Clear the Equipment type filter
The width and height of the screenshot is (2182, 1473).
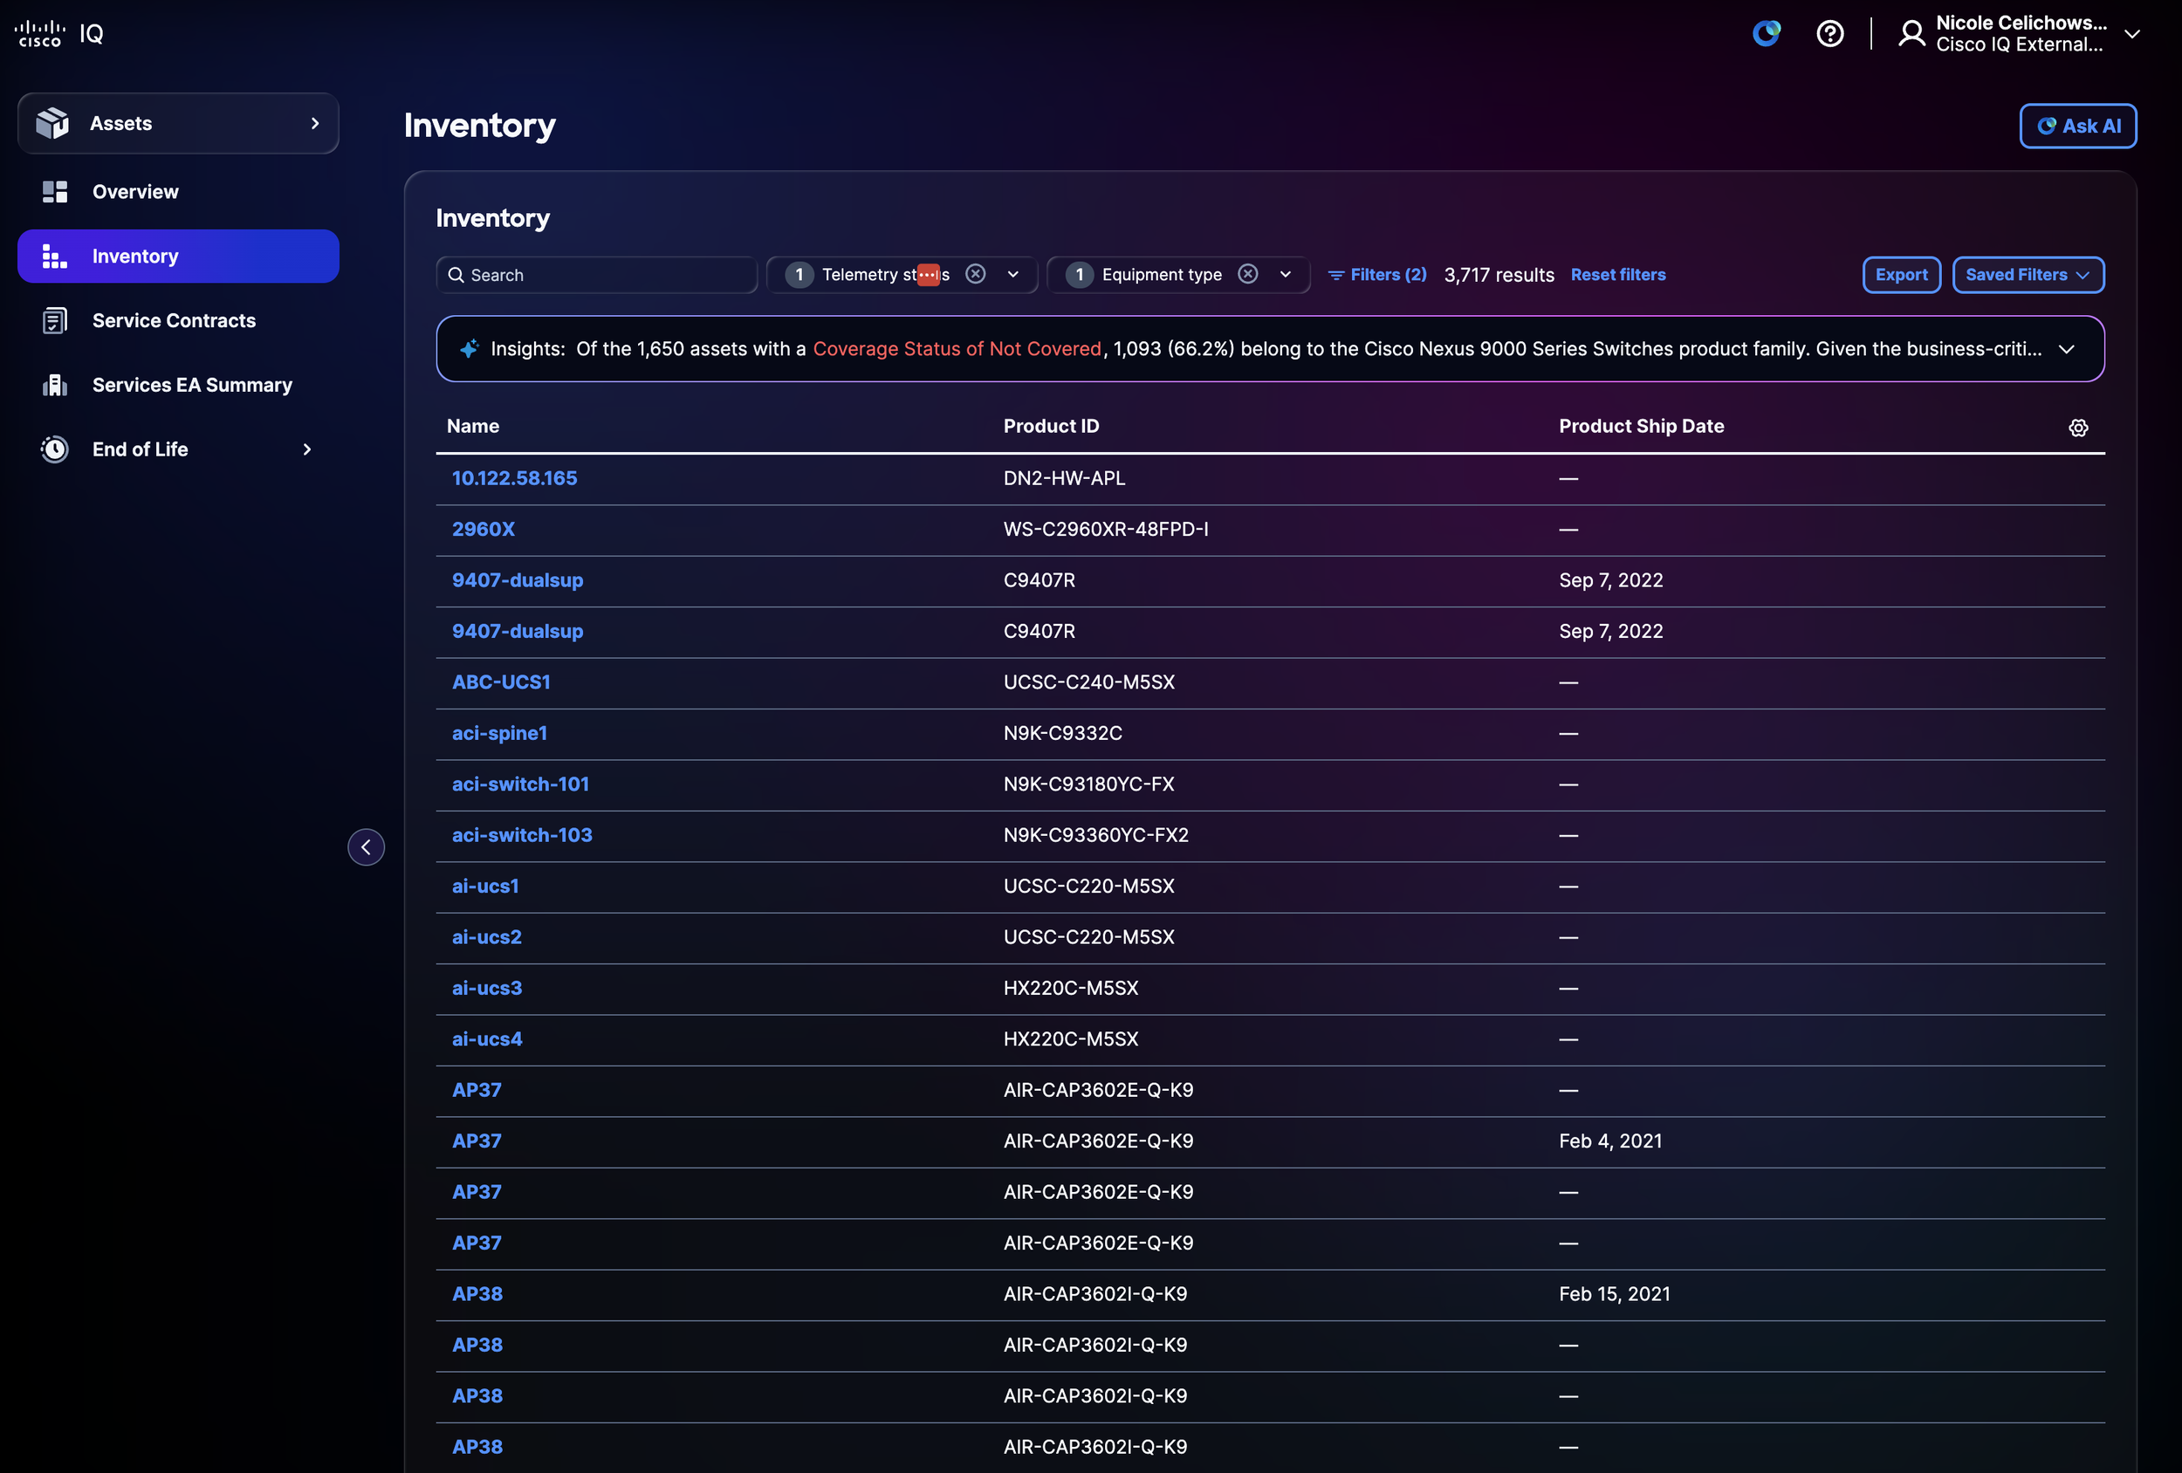click(x=1248, y=274)
